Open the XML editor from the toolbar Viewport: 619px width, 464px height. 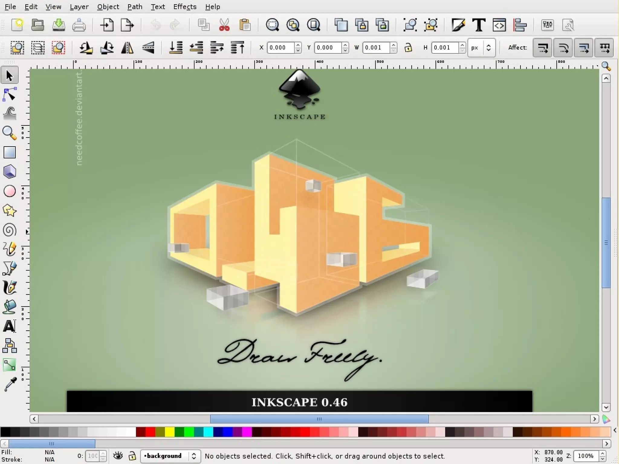tap(499, 25)
